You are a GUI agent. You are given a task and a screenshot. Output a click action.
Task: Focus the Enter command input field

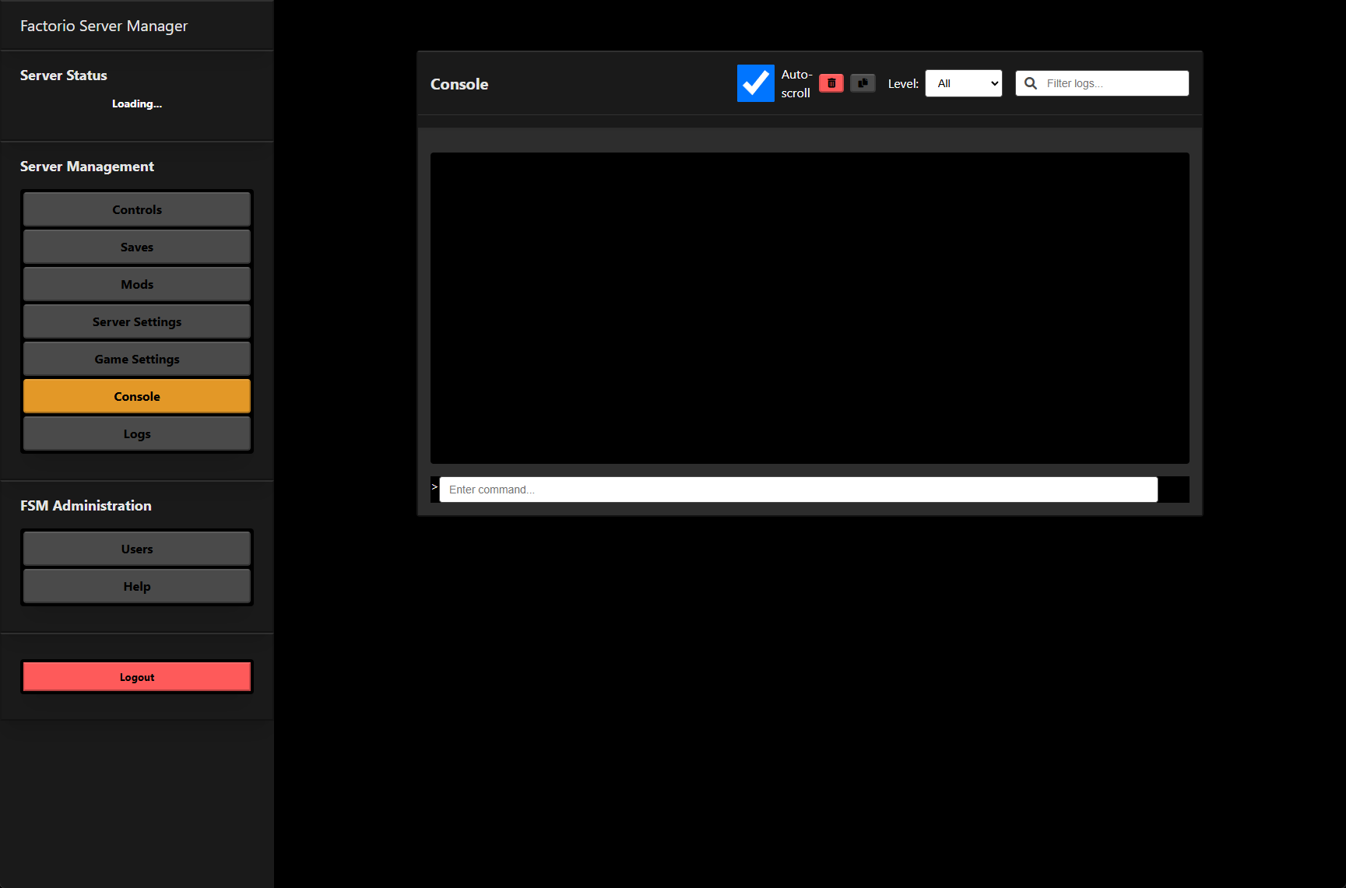pos(798,490)
